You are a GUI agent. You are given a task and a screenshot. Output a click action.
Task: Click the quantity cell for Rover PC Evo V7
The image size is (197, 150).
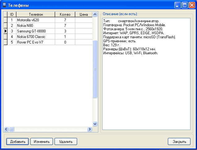tap(65, 42)
